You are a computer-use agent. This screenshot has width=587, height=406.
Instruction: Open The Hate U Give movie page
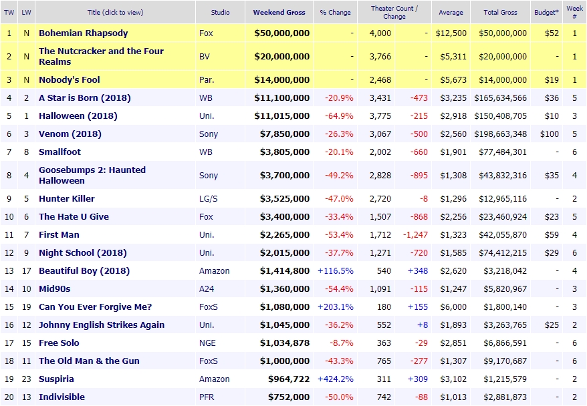(x=74, y=217)
